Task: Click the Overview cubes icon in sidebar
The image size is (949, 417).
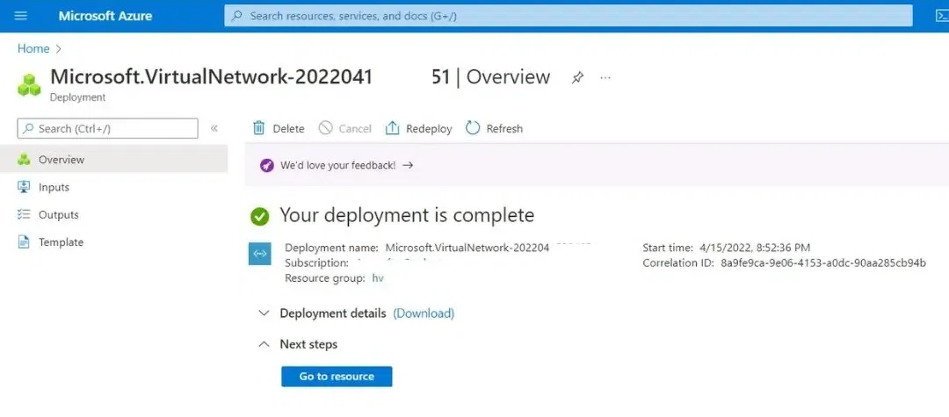Action: coord(24,160)
